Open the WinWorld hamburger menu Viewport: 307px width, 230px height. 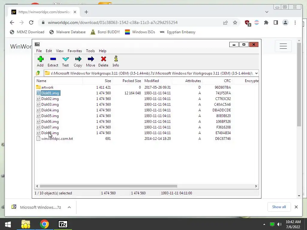click(283, 46)
